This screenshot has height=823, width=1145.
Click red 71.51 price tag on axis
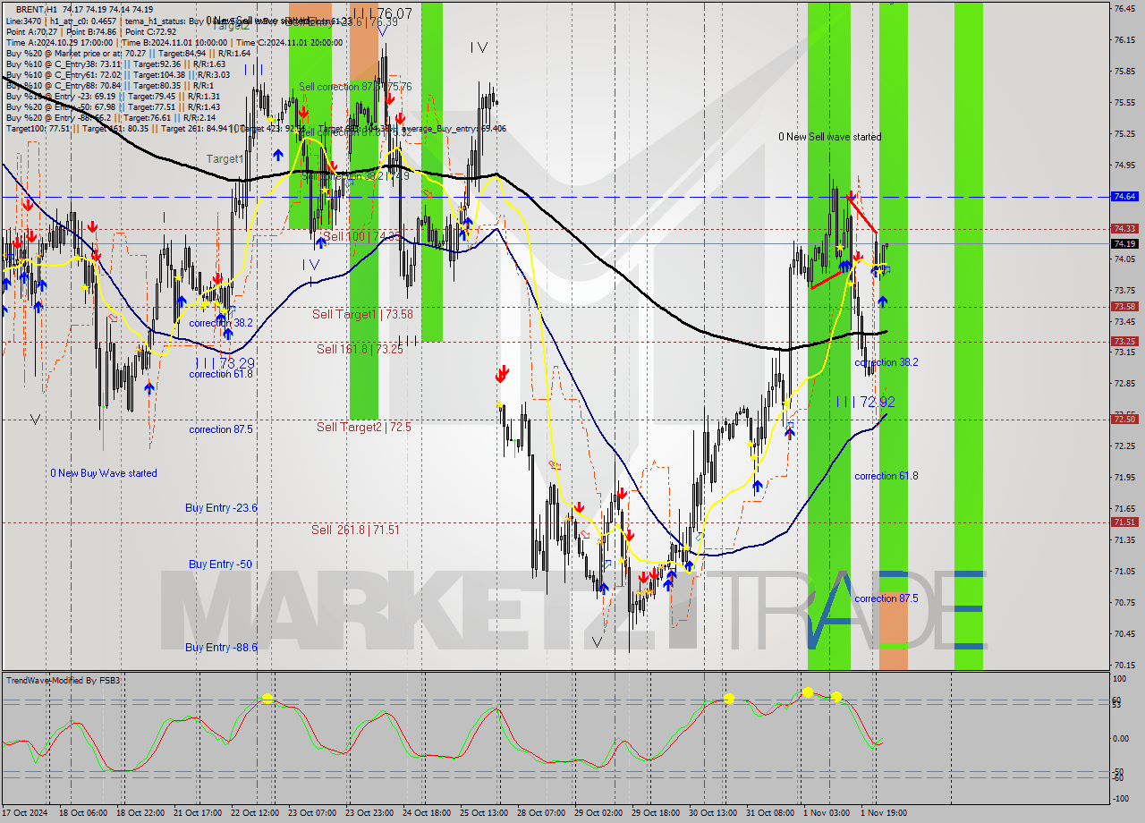[1124, 522]
